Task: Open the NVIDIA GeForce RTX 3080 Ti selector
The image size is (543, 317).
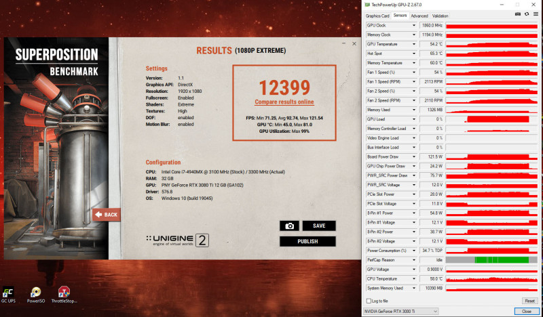Action: point(400,312)
